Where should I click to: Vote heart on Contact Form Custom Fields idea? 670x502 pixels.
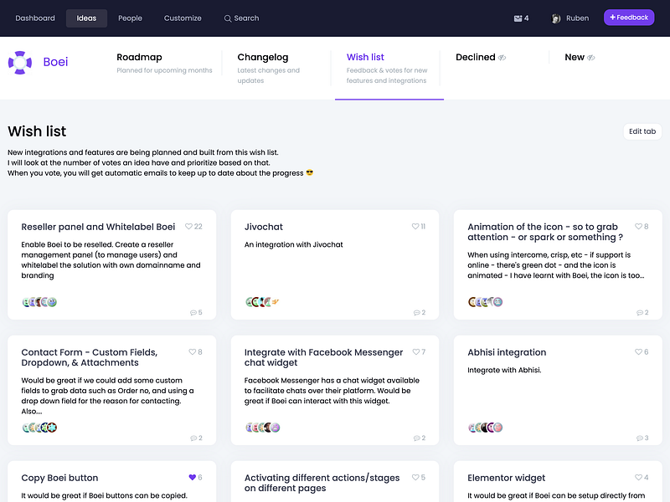click(193, 351)
